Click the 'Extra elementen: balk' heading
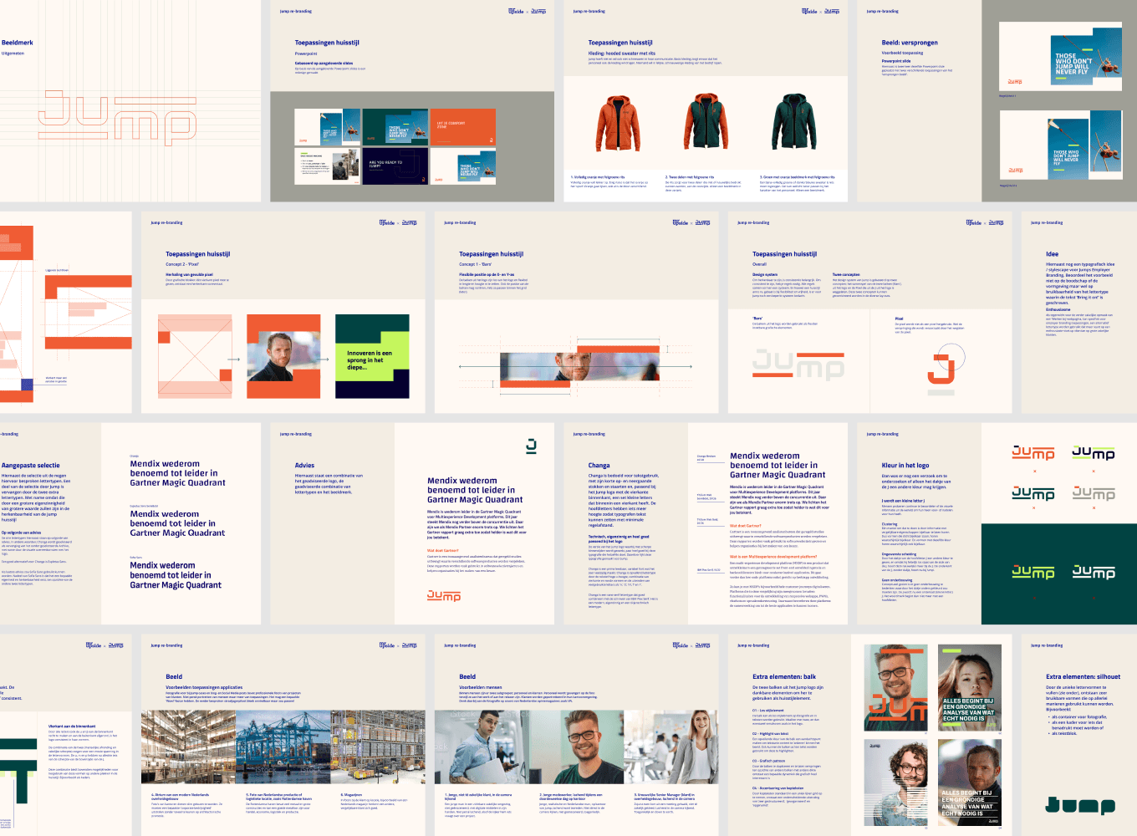The image size is (1137, 836). tap(784, 677)
